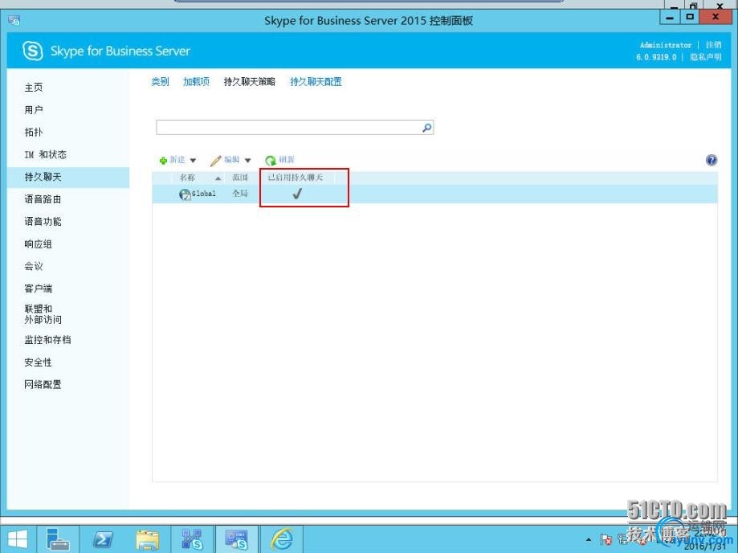Select the Global policy name
This screenshot has width=738, height=553.
203,194
